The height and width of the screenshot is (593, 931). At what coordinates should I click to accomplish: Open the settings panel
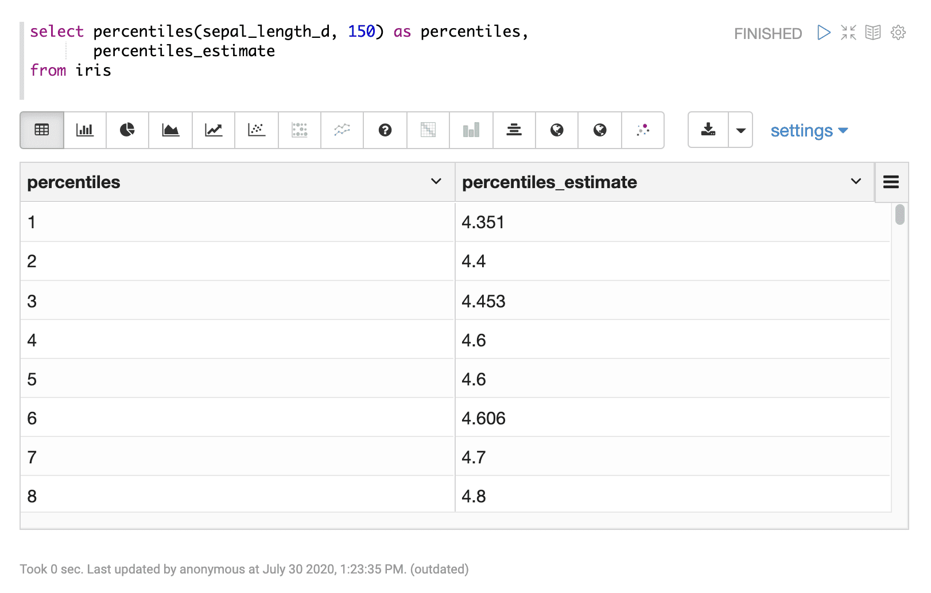pos(808,130)
